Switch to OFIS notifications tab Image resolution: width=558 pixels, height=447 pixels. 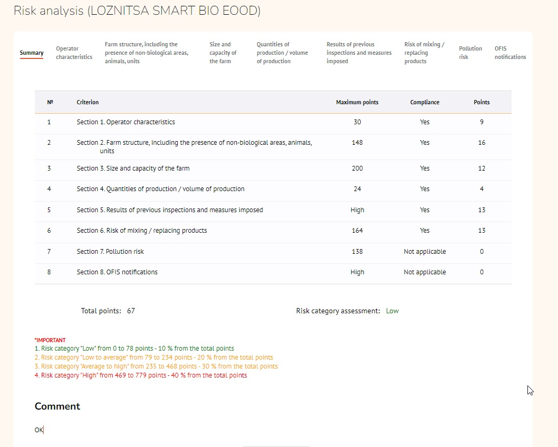tap(509, 53)
